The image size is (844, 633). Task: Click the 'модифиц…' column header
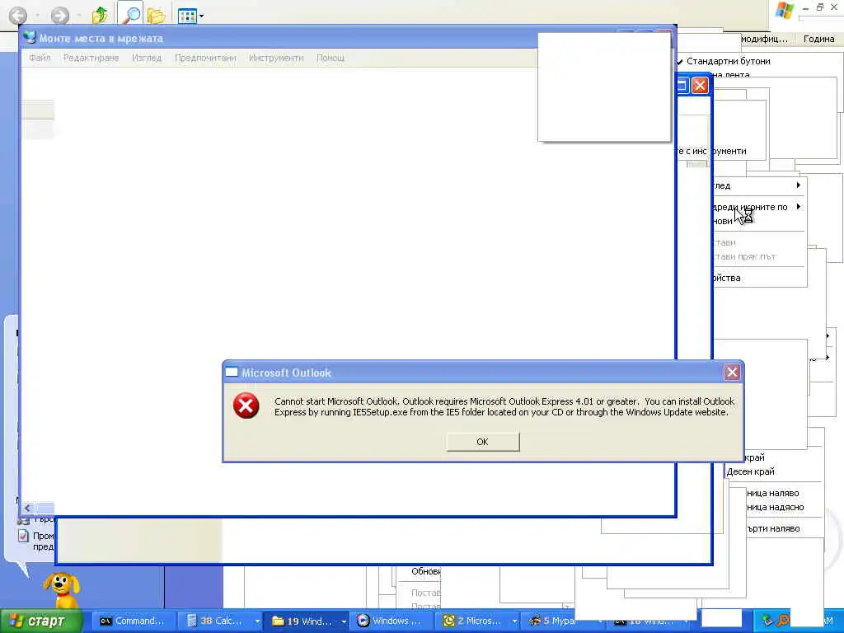(x=764, y=39)
